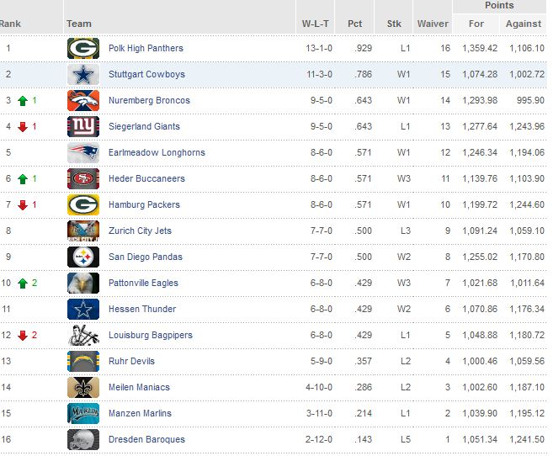Screen dimensions: 553x456
Task: Open the Ruhr Devils team page
Action: tap(132, 361)
